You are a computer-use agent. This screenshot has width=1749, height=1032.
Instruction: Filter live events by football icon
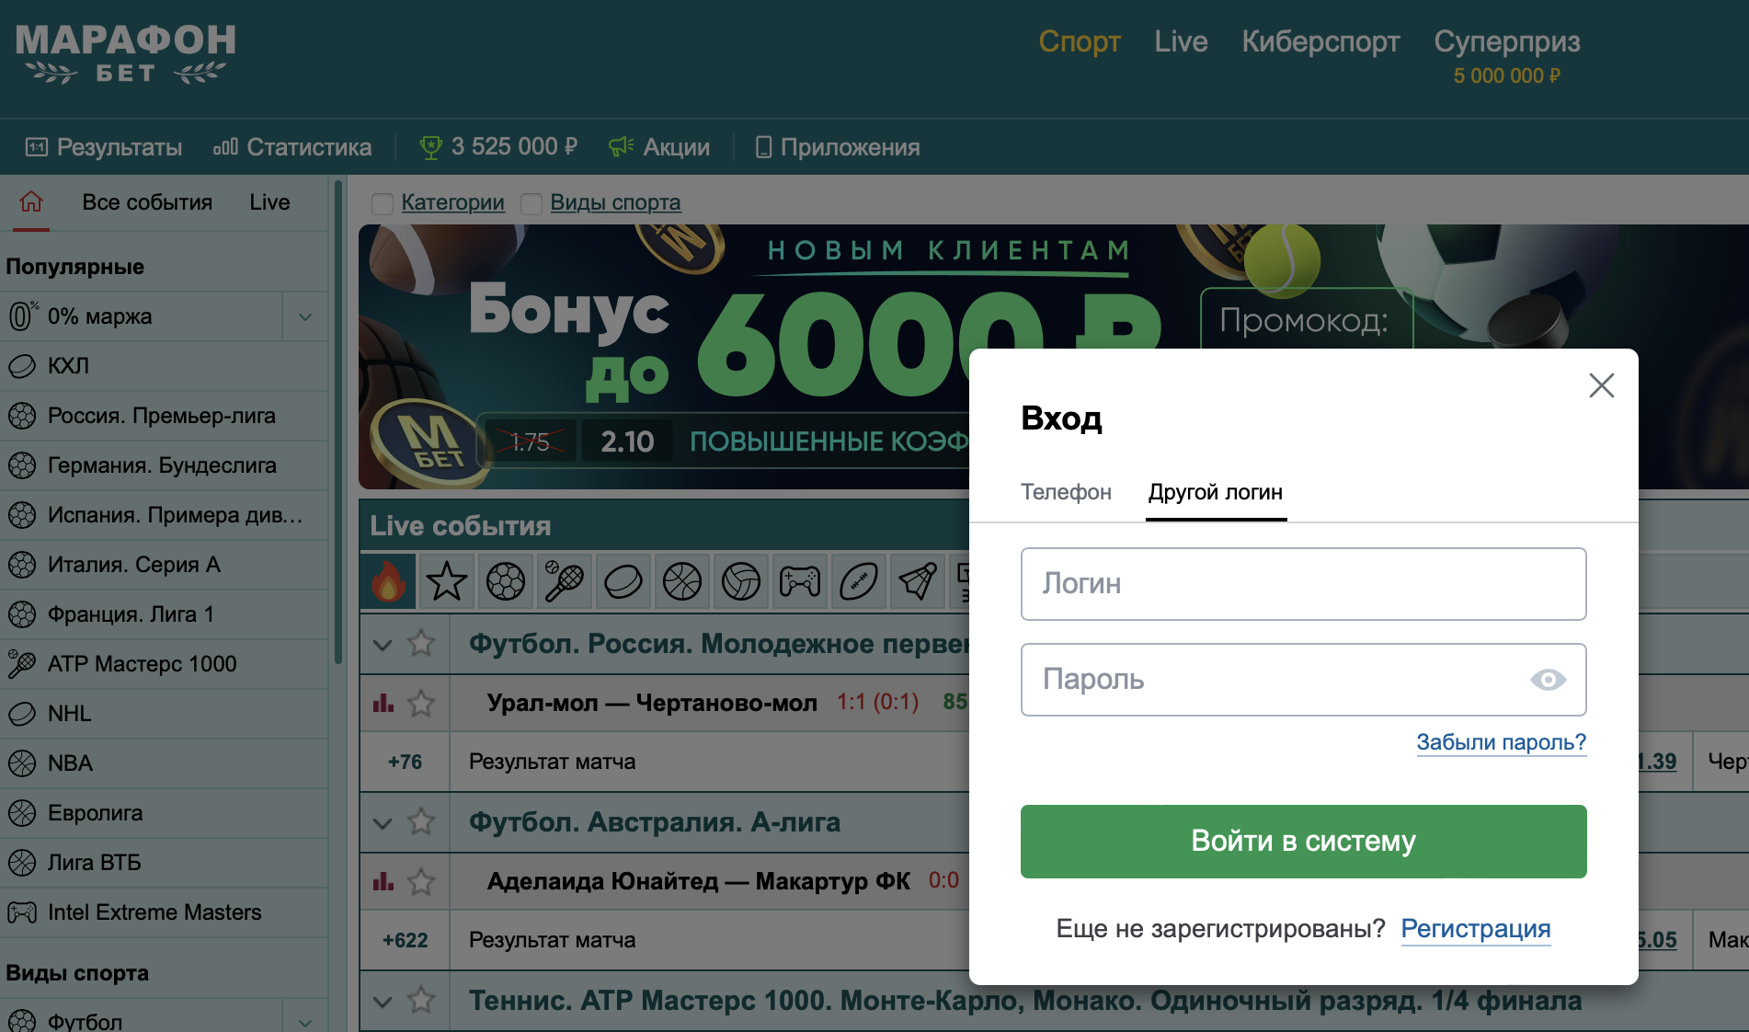point(506,581)
